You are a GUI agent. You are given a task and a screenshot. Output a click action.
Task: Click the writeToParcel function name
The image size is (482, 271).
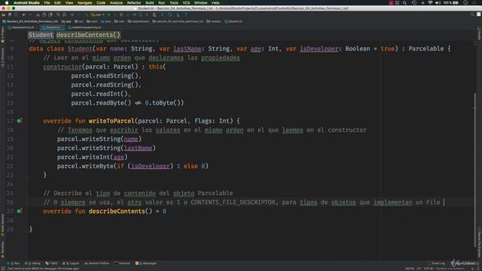[111, 120]
